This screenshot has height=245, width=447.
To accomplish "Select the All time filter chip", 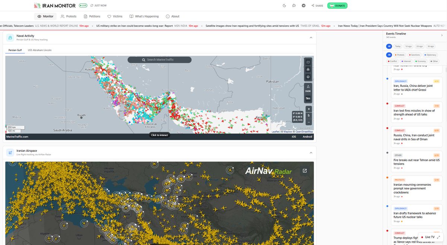I will click(x=389, y=46).
